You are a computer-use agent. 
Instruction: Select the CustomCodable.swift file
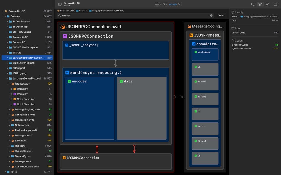(x=27, y=166)
